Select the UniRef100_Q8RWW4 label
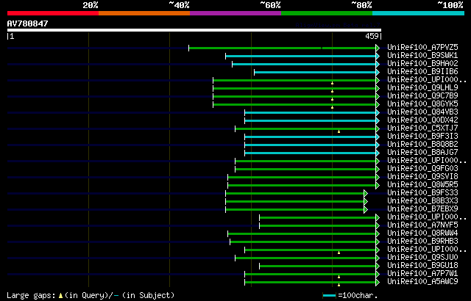The height and width of the screenshot is (301, 471). pyautogui.click(x=422, y=233)
